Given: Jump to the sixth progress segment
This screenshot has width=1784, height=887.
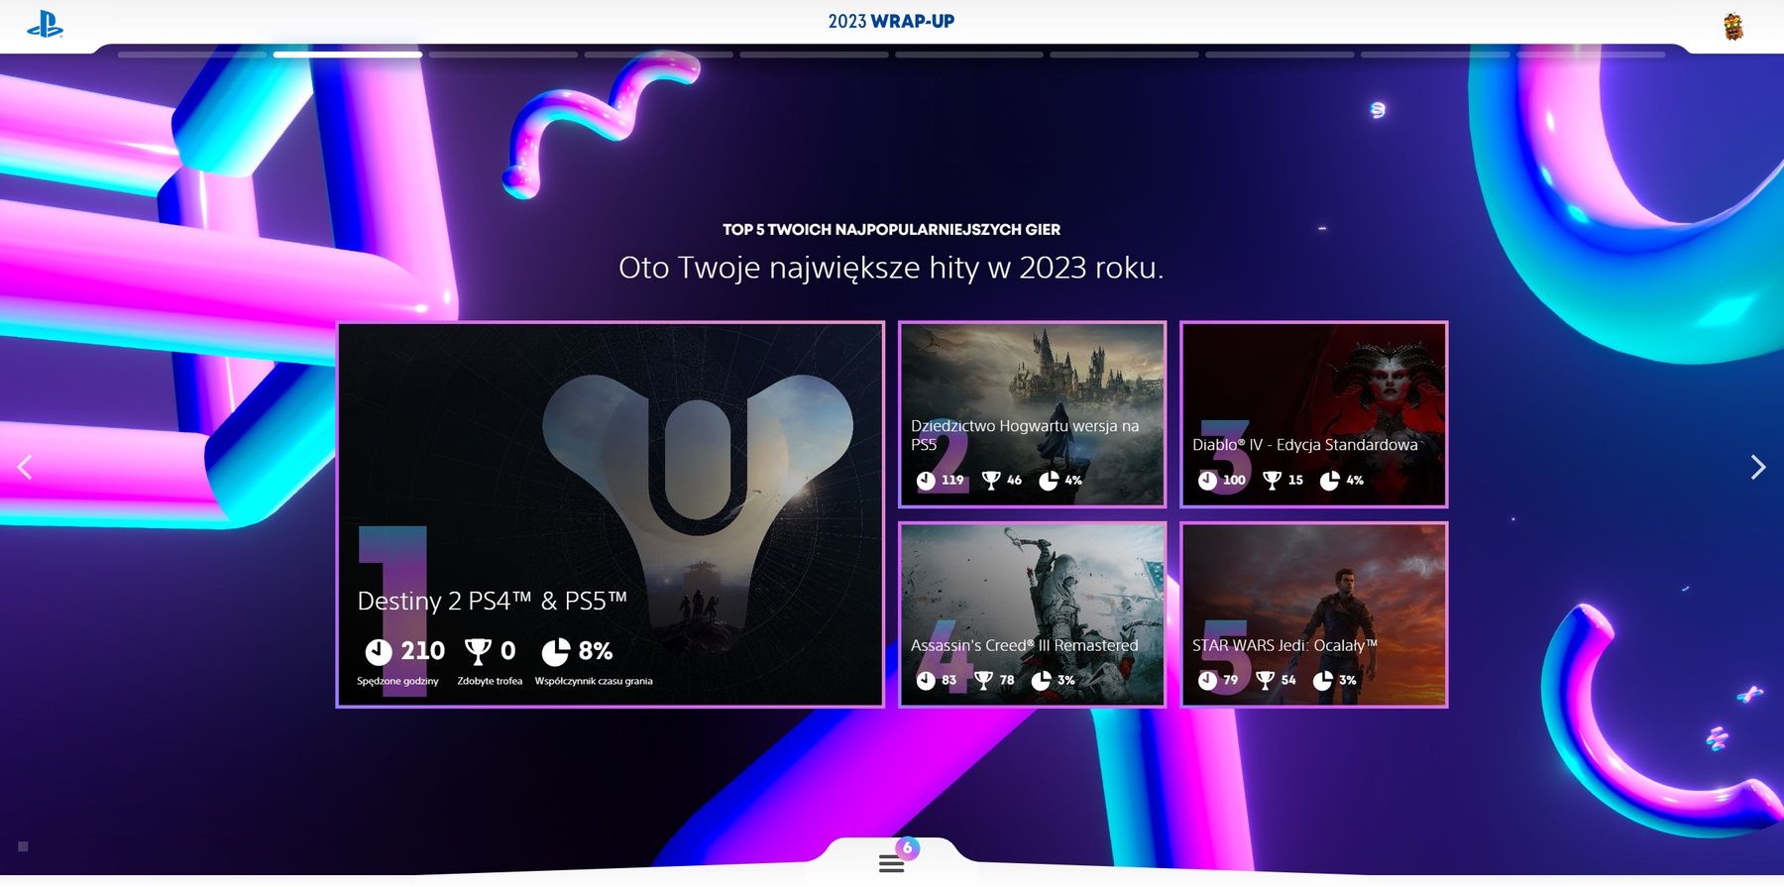Looking at the screenshot, I should click(969, 55).
